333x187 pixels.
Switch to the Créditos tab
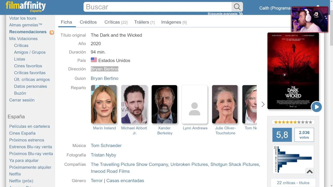coord(88,22)
